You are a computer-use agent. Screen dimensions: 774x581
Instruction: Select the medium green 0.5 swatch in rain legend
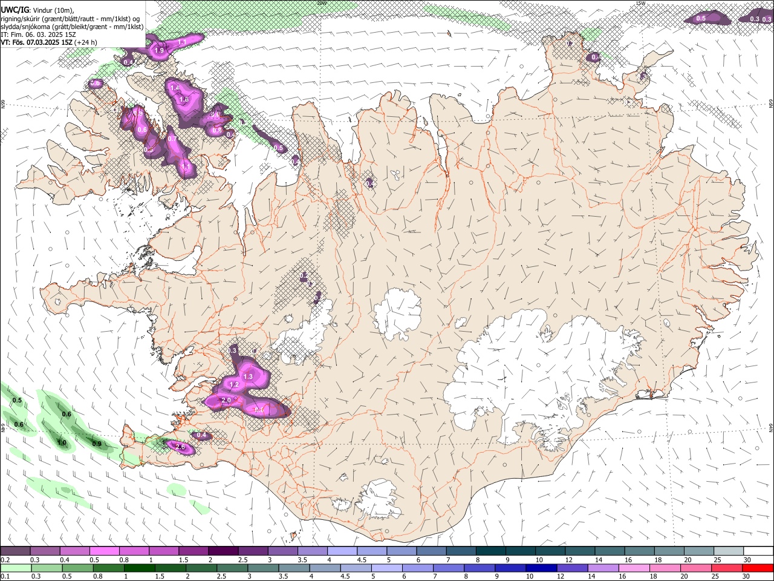77,568
